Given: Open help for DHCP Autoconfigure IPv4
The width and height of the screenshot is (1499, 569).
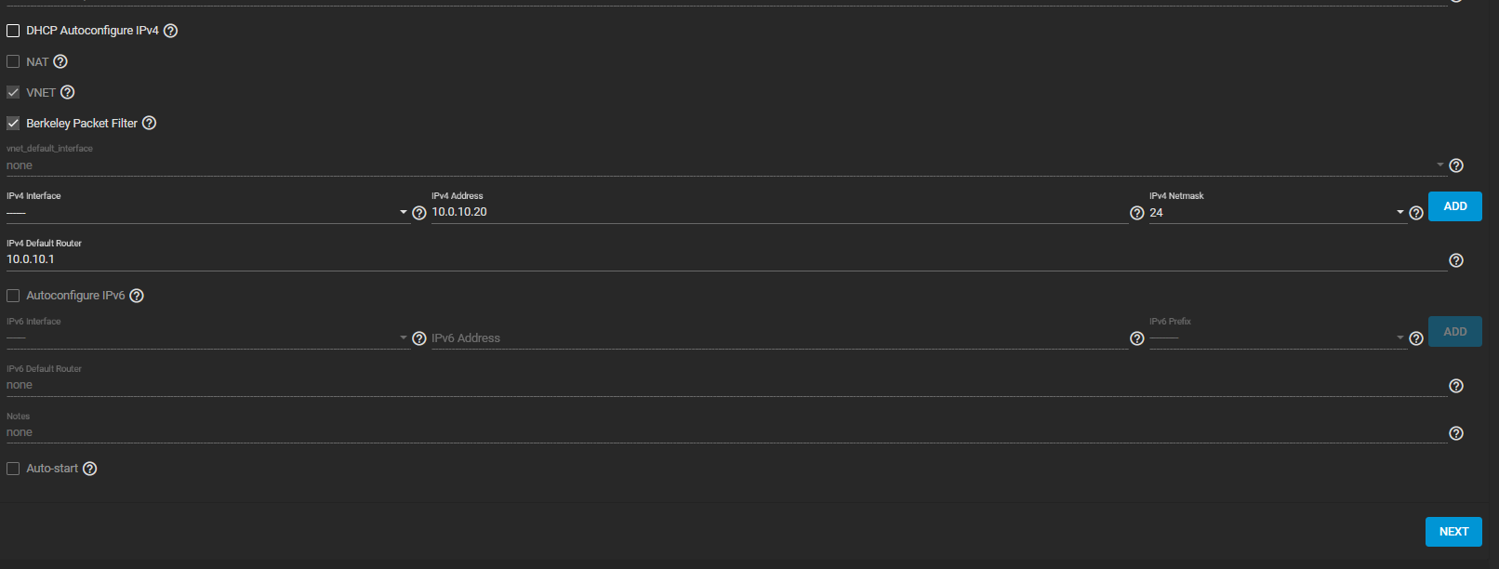Looking at the screenshot, I should point(170,31).
